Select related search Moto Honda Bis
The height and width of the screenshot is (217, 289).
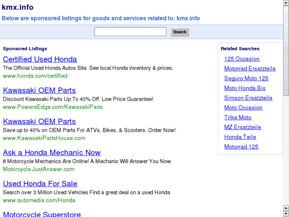(x=245, y=88)
